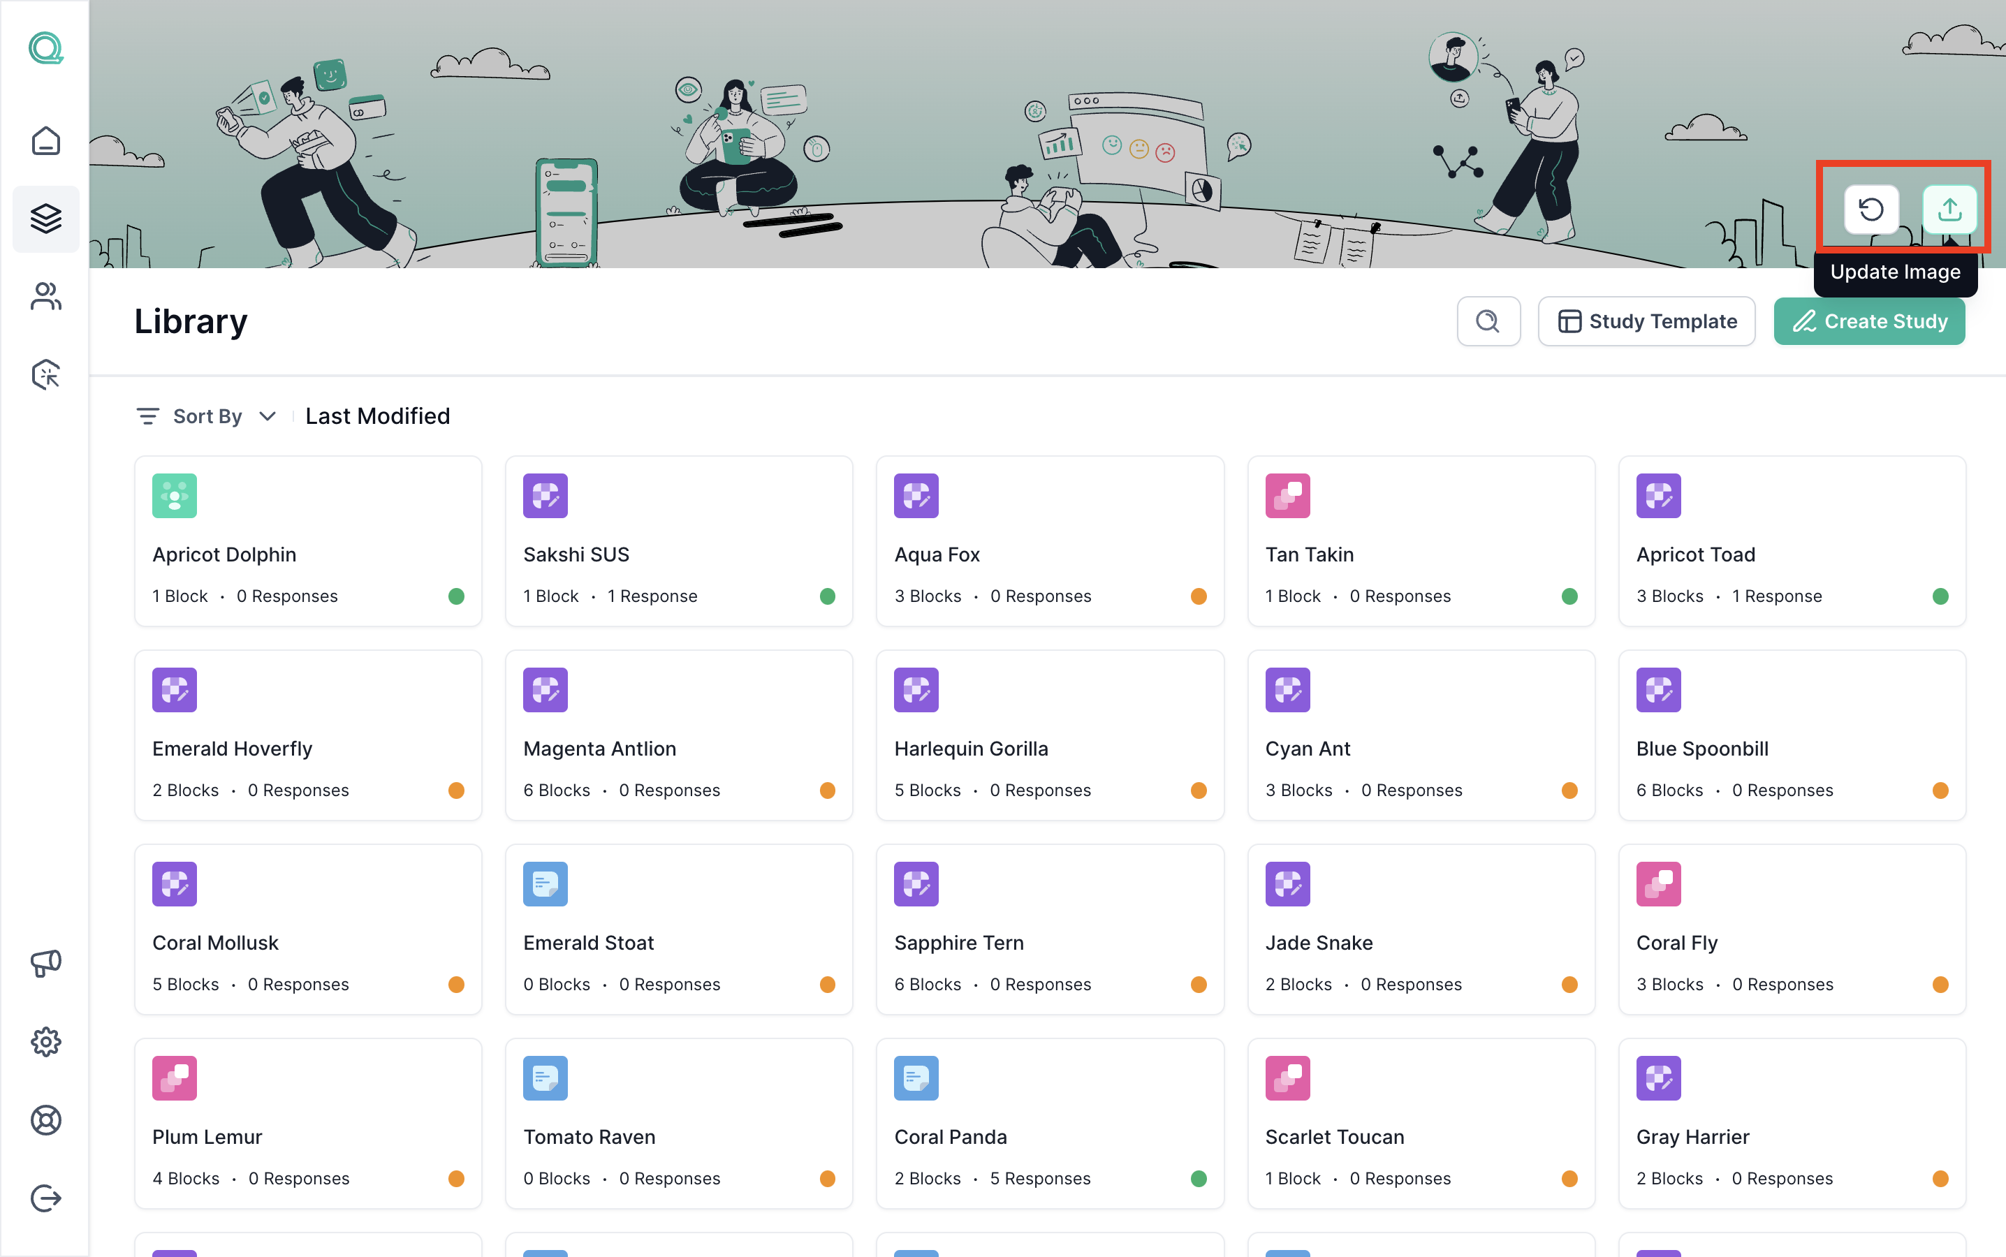Click '4 Blocks' on the Plum Lemur card
Viewport: 2006px width, 1257px height.
coord(185,1178)
